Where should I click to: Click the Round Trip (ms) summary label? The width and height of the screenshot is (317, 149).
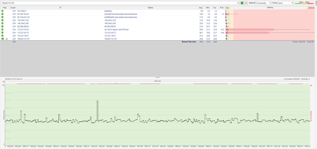[x=188, y=42]
